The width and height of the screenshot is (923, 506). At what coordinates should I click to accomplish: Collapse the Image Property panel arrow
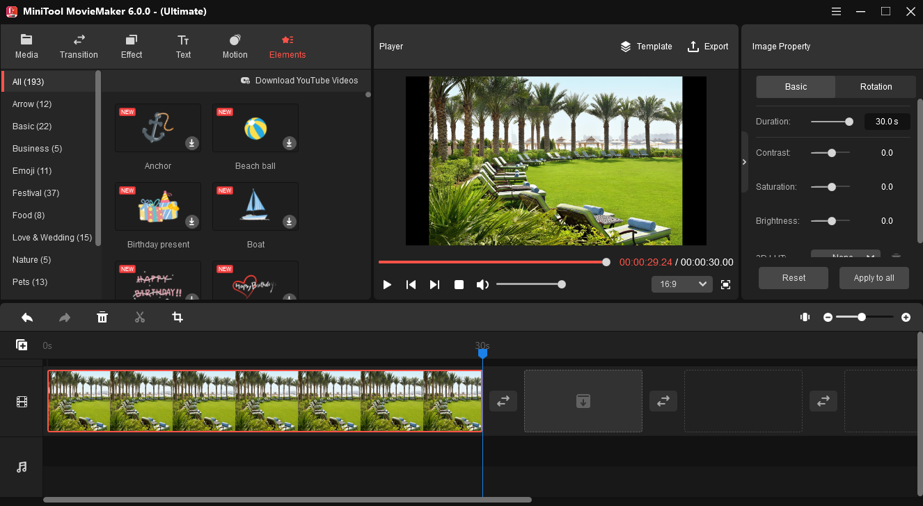pyautogui.click(x=744, y=162)
